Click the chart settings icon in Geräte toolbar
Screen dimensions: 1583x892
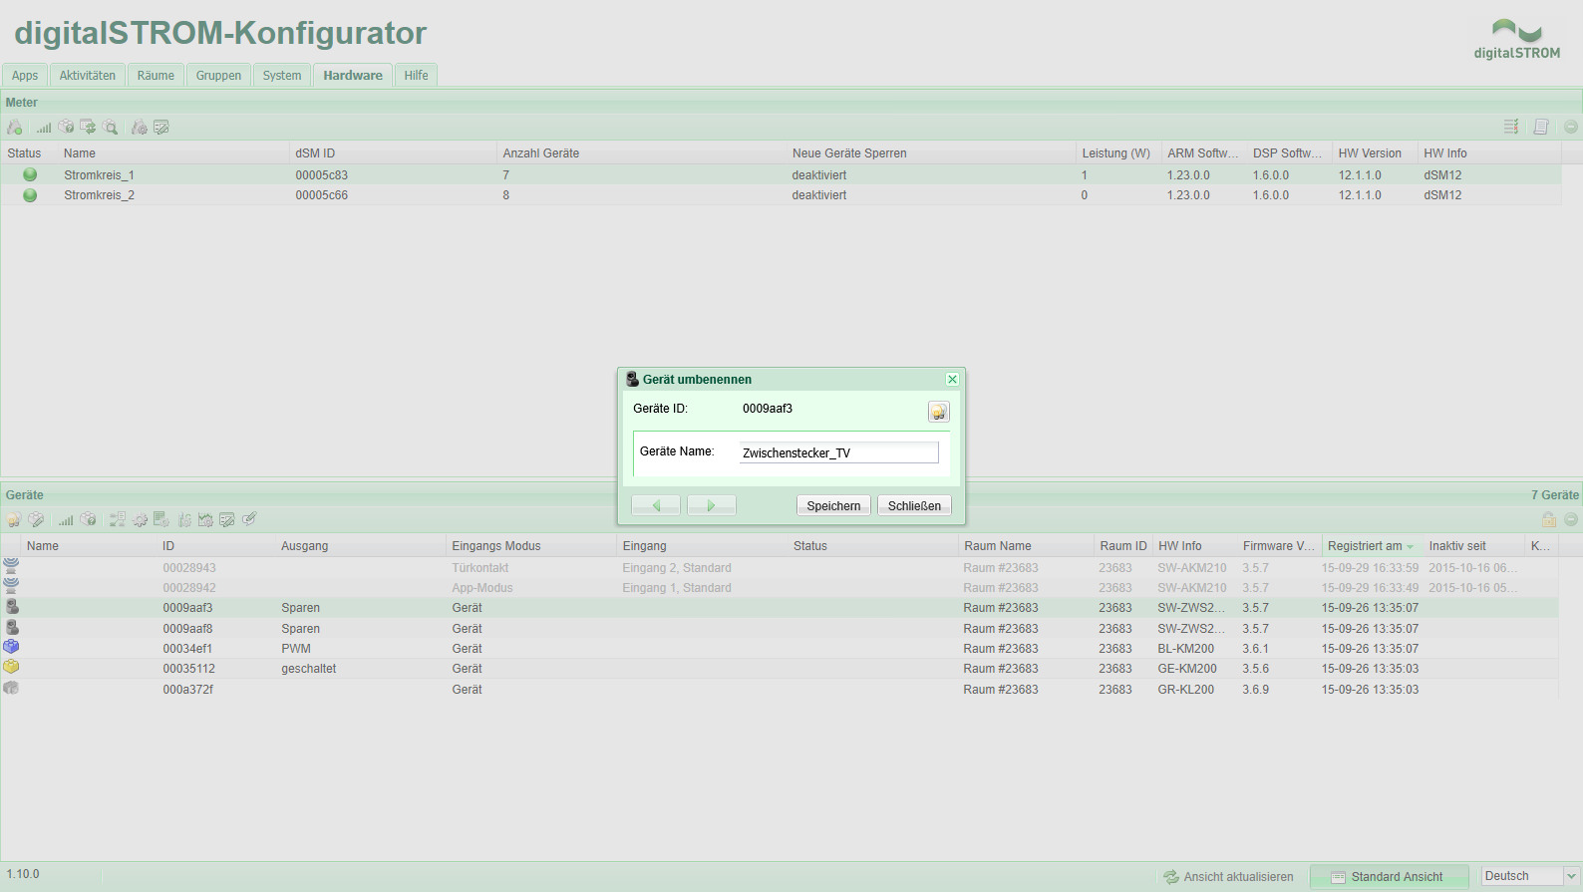pos(205,520)
